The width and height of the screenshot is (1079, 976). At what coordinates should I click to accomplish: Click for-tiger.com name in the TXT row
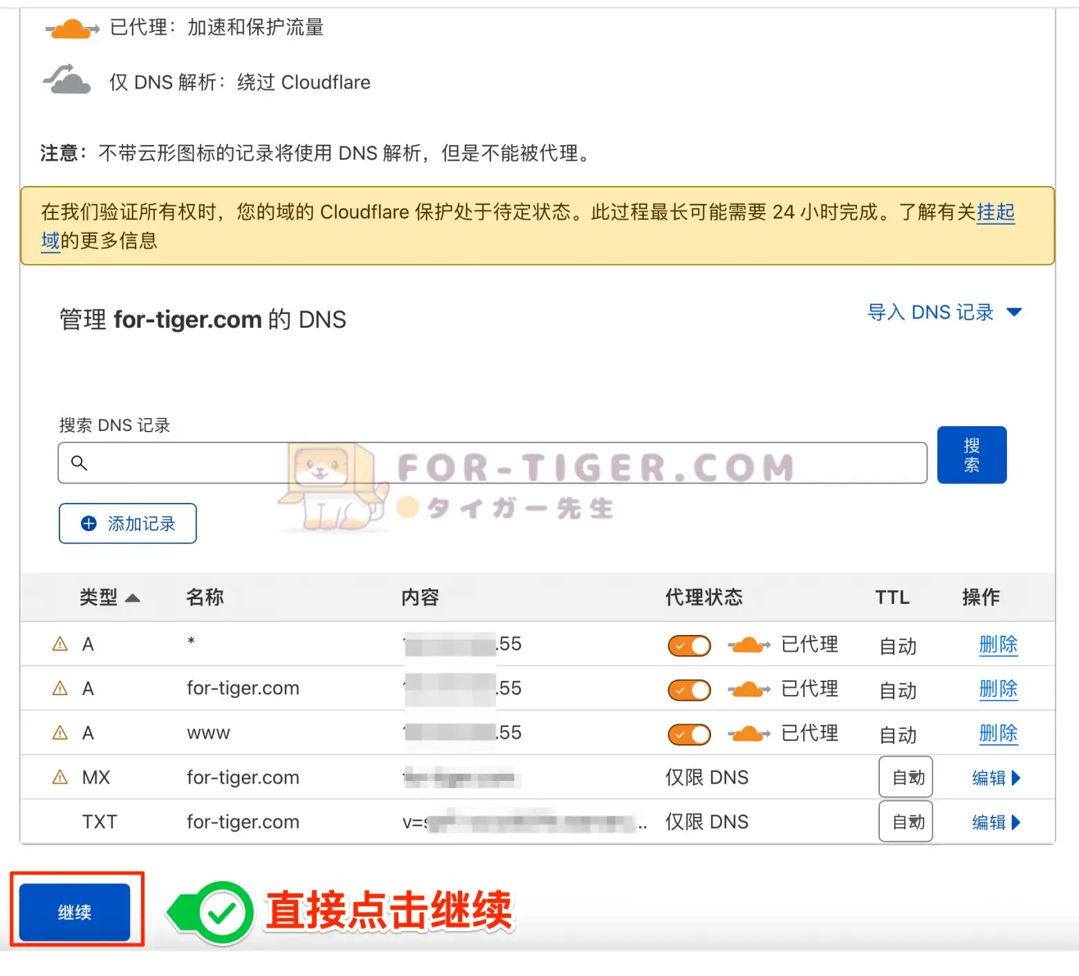(x=243, y=822)
